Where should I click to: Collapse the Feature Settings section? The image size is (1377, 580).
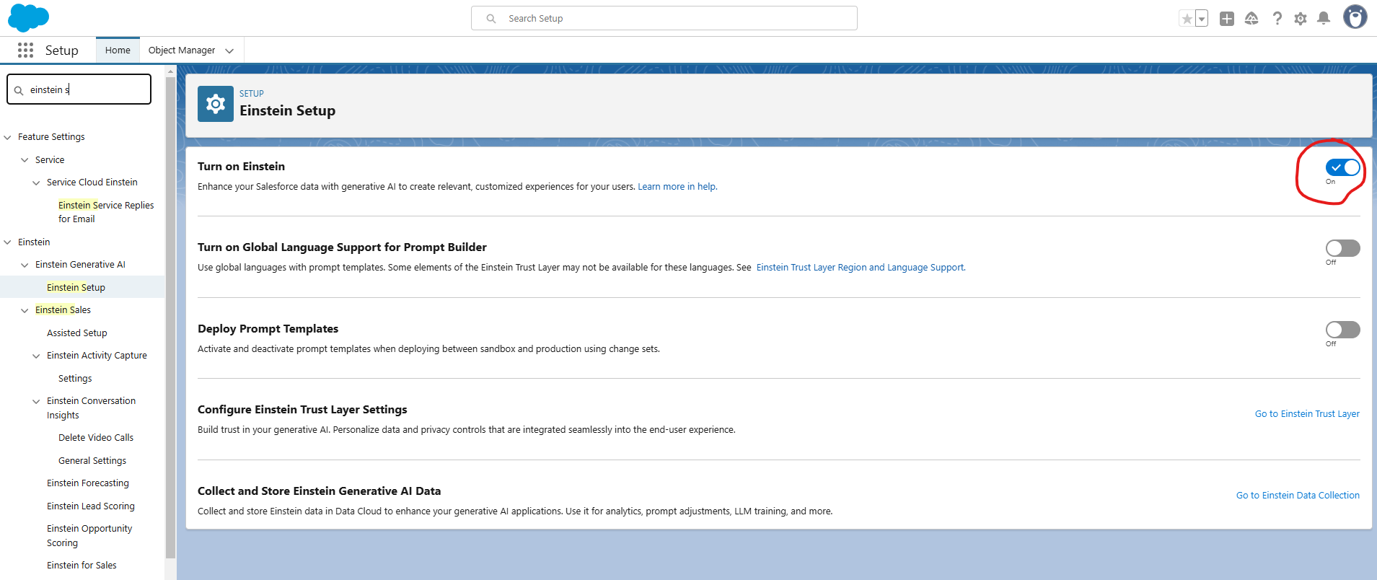tap(7, 137)
